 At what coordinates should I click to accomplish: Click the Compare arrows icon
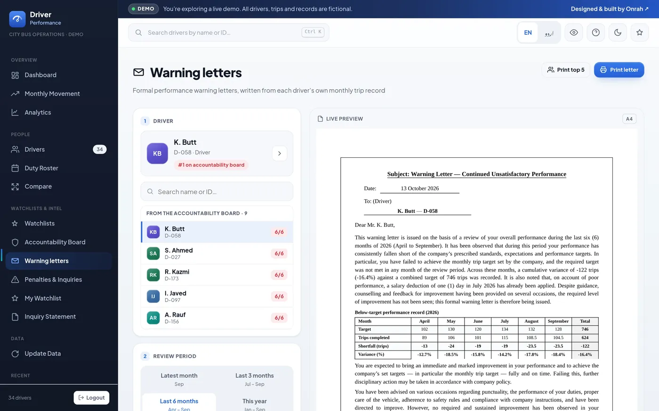click(x=15, y=186)
